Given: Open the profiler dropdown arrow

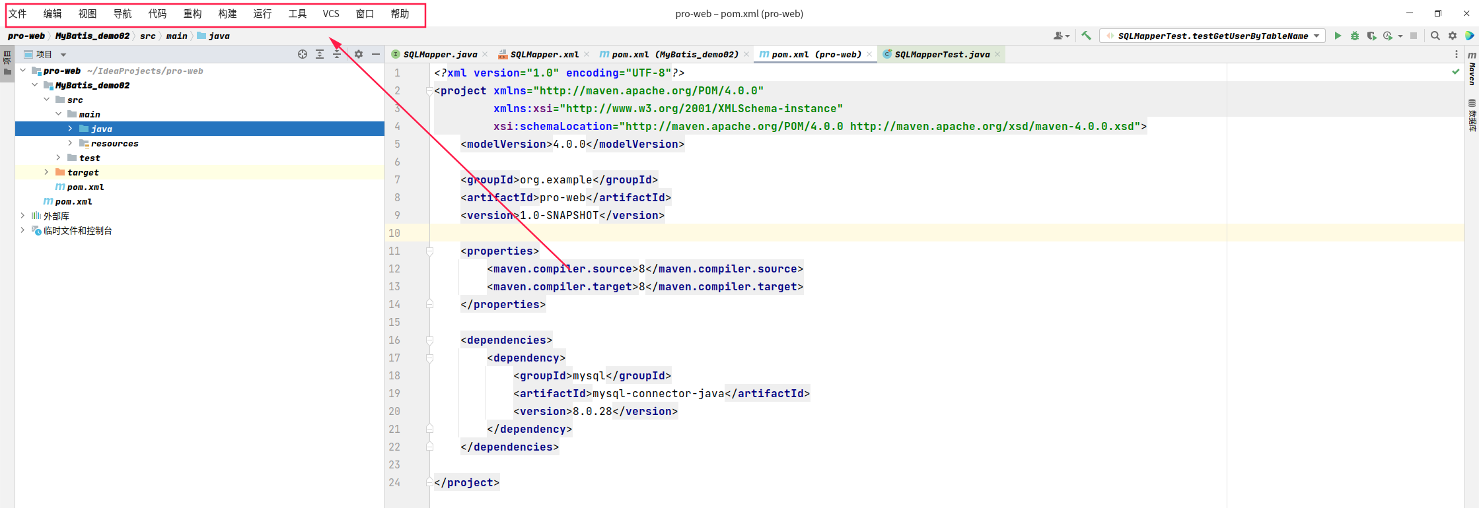Looking at the screenshot, I should pyautogui.click(x=1400, y=36).
